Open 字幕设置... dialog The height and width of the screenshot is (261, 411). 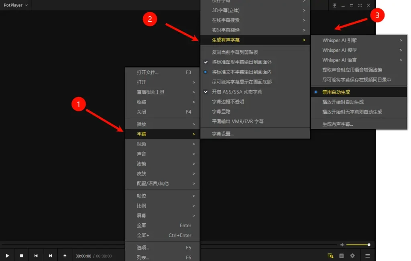[255, 134]
